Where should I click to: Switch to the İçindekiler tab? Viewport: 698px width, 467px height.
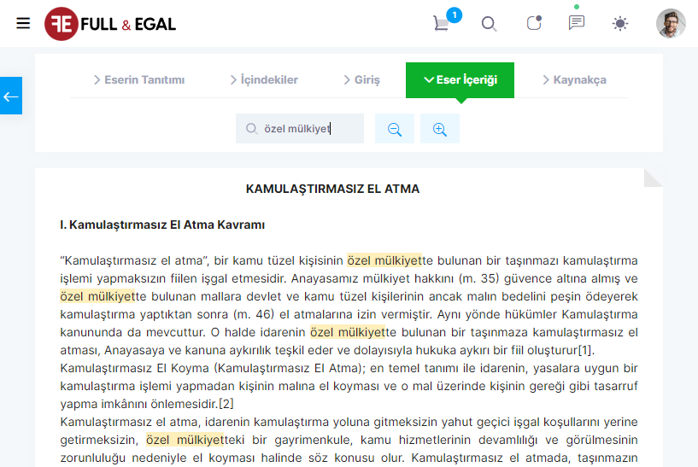tap(264, 80)
